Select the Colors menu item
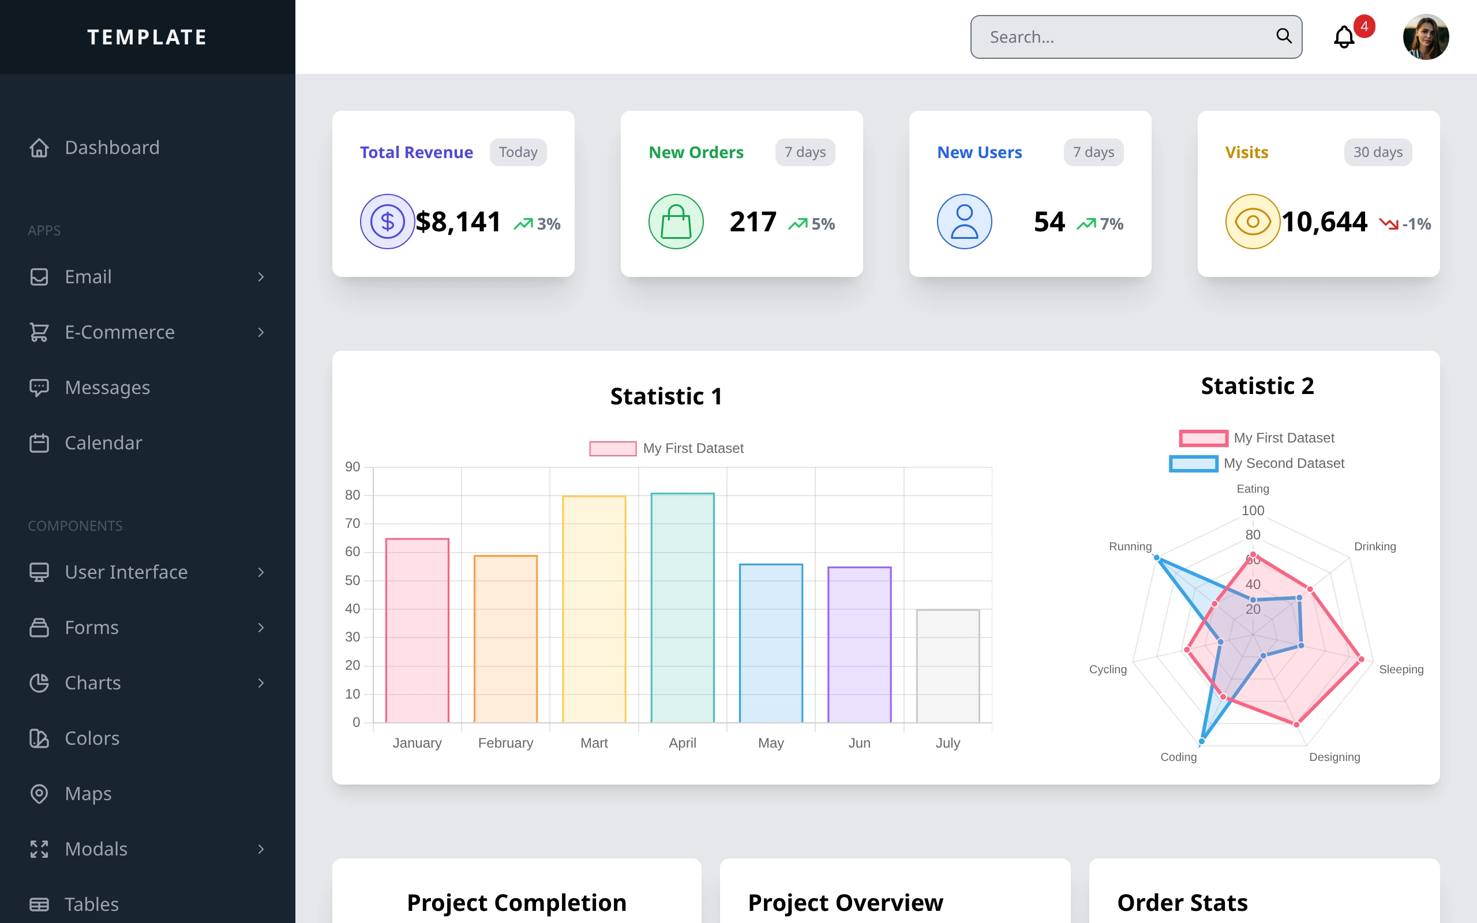The height and width of the screenshot is (923, 1477). click(x=148, y=738)
